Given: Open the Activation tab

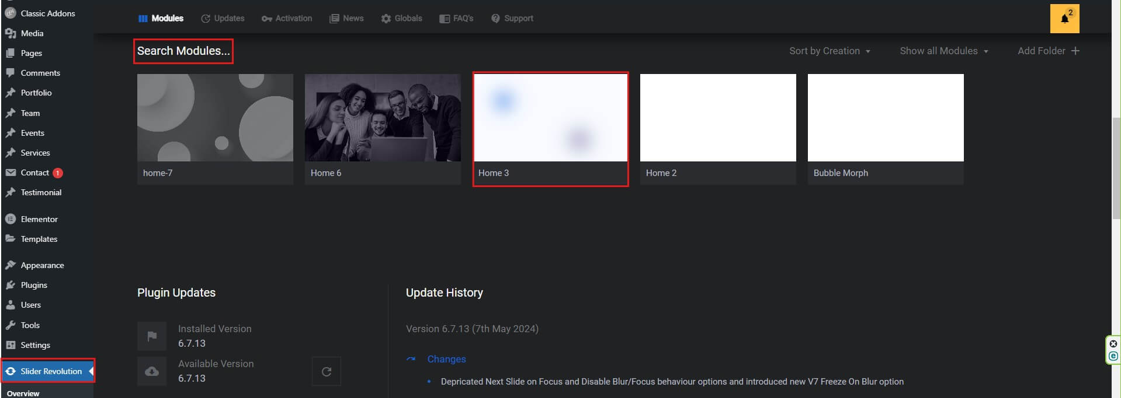Looking at the screenshot, I should coord(287,19).
